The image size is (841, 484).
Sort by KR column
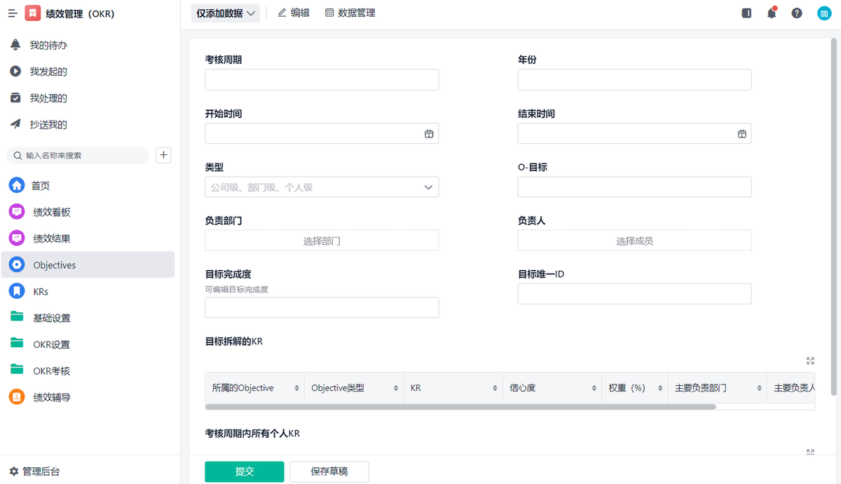coord(495,388)
